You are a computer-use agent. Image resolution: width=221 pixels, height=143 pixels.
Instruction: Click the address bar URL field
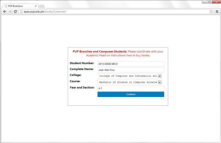114,11
